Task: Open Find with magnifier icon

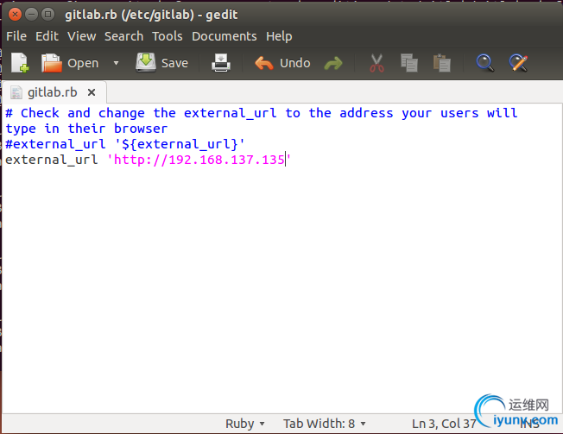Action: [x=484, y=63]
